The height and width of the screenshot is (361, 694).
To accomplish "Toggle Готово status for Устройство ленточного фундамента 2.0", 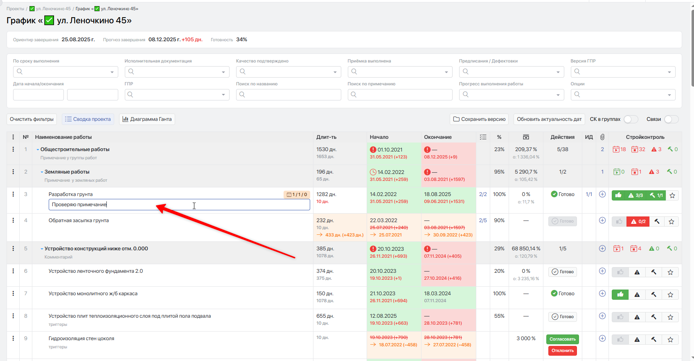I will click(x=562, y=272).
